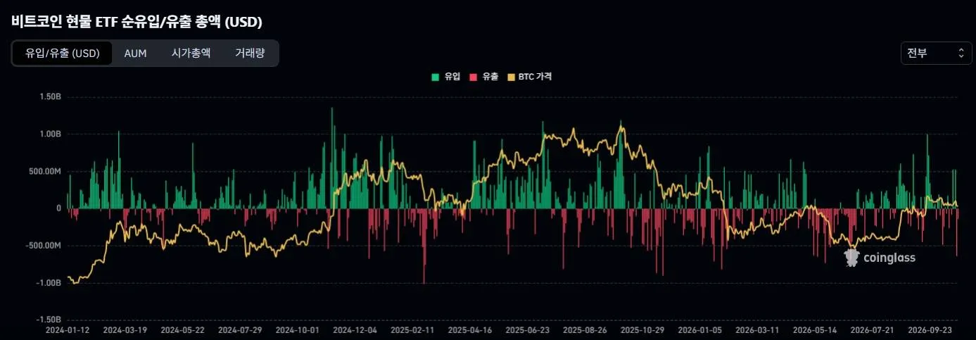
Task: Click the yellow BTC 가격 swatch
Action: (511, 77)
